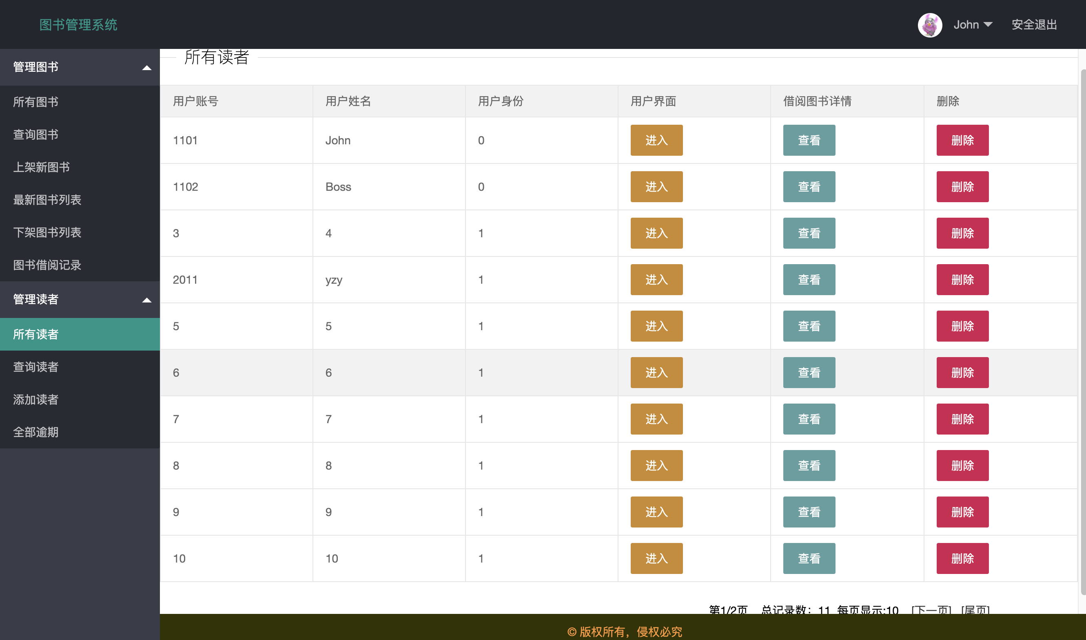The image size is (1086, 640).
Task: Collapse the 管理读者 menu section
Action: pyautogui.click(x=80, y=299)
